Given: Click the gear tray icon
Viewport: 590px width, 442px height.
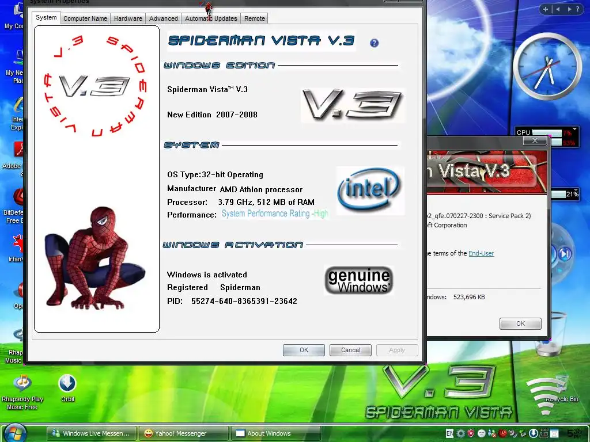Looking at the screenshot, I should pos(460,433).
